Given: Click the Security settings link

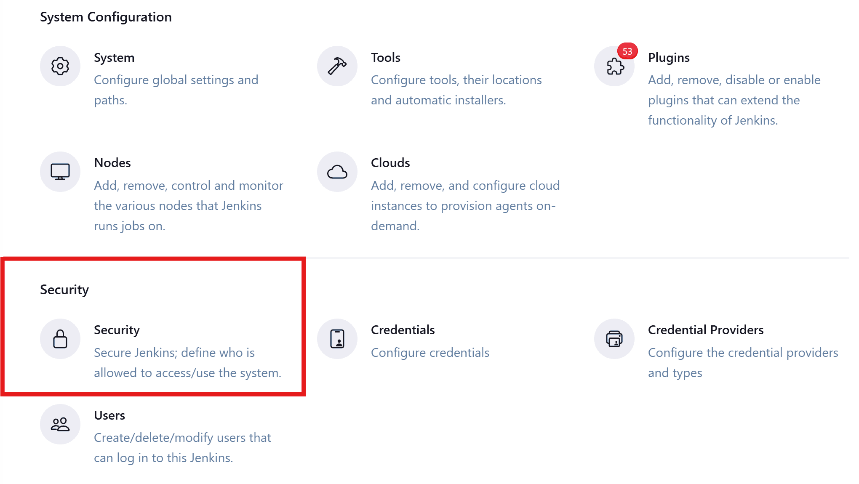Looking at the screenshot, I should [x=117, y=330].
